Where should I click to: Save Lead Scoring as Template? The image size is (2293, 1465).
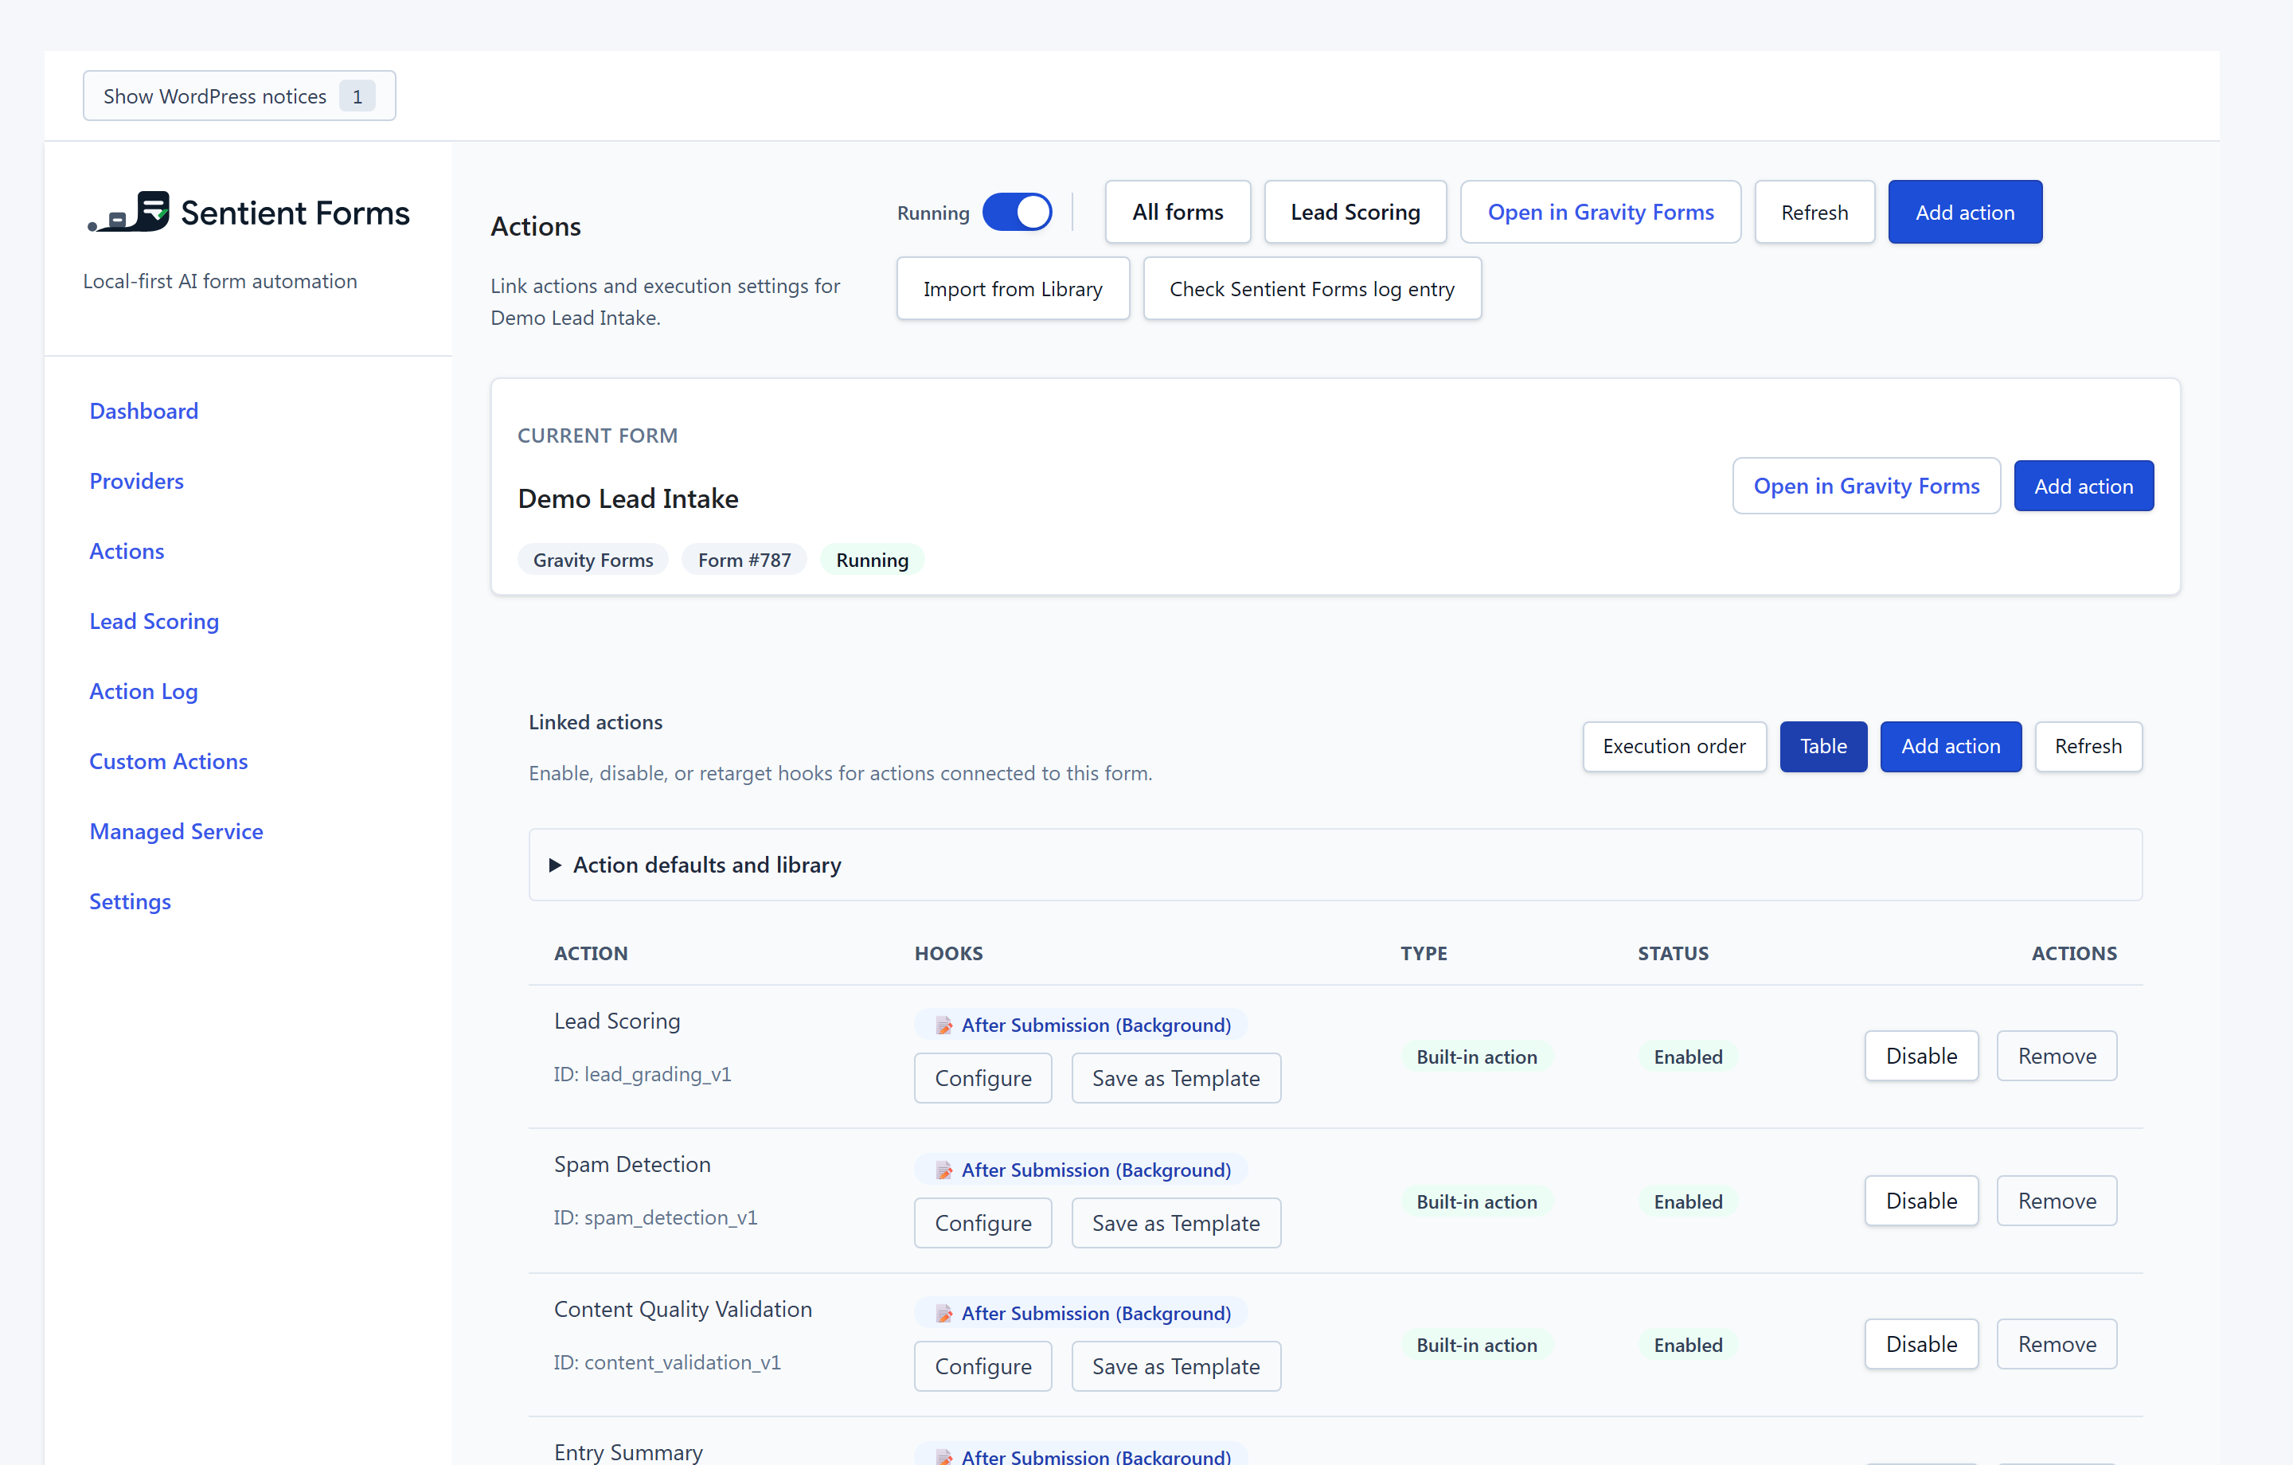pos(1175,1078)
